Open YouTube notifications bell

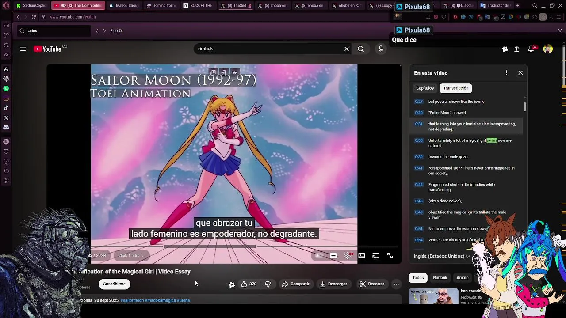(531, 49)
